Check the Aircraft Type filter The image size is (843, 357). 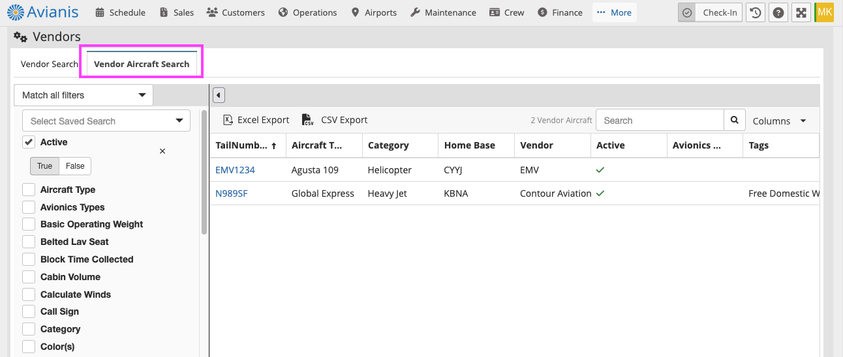point(29,190)
